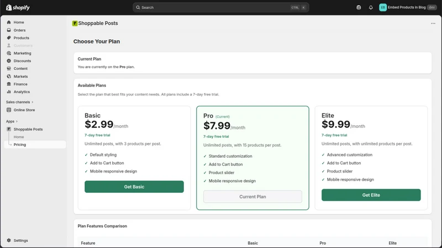The image size is (442, 248).
Task: Click the Current Plan button
Action: [x=252, y=197]
